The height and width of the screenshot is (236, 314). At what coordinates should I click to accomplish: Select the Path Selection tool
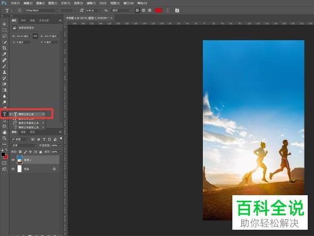pyautogui.click(x=4, y=121)
